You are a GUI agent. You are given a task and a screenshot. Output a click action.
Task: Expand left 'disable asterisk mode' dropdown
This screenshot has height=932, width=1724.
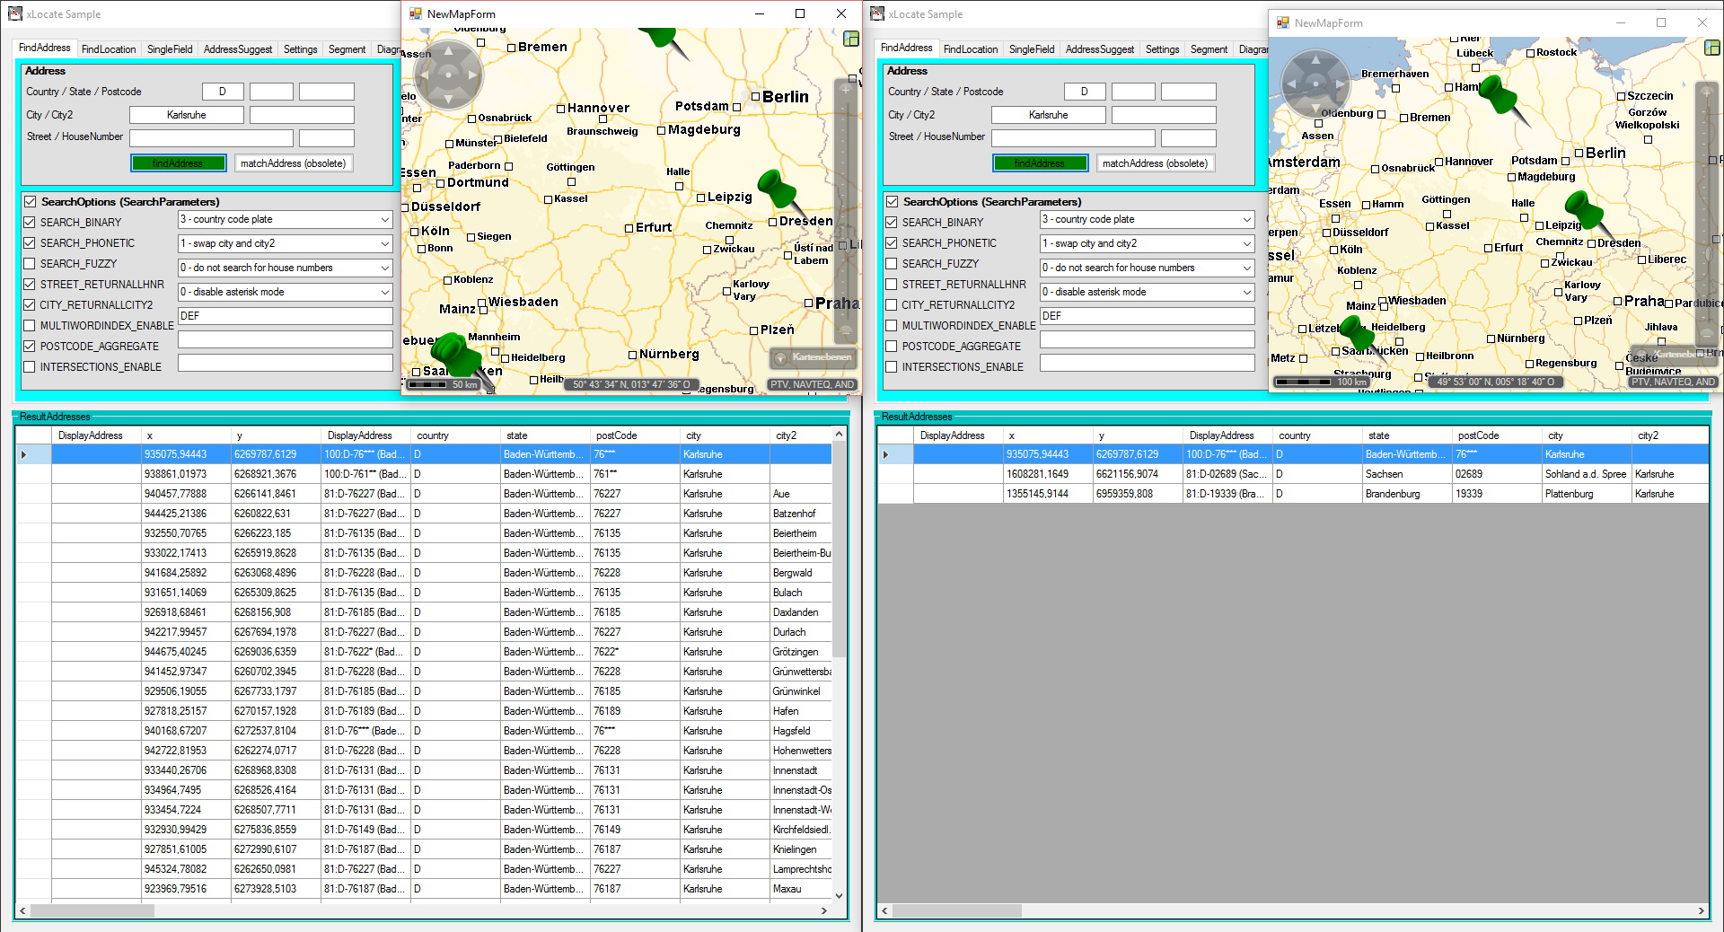click(384, 293)
